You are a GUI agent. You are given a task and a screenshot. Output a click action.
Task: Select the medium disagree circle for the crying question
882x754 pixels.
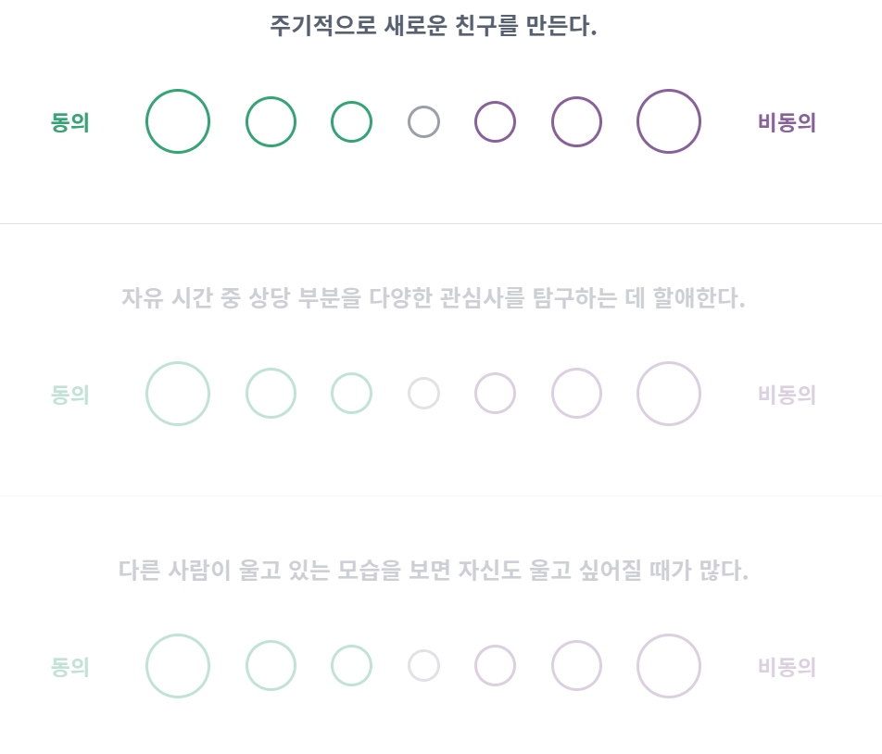(x=576, y=665)
